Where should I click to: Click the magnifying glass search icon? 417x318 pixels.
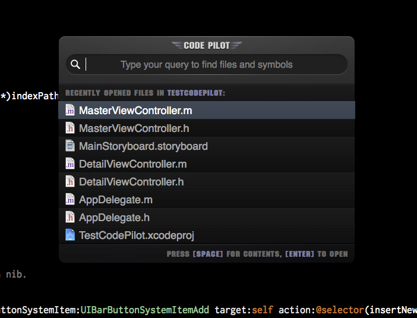pos(75,65)
